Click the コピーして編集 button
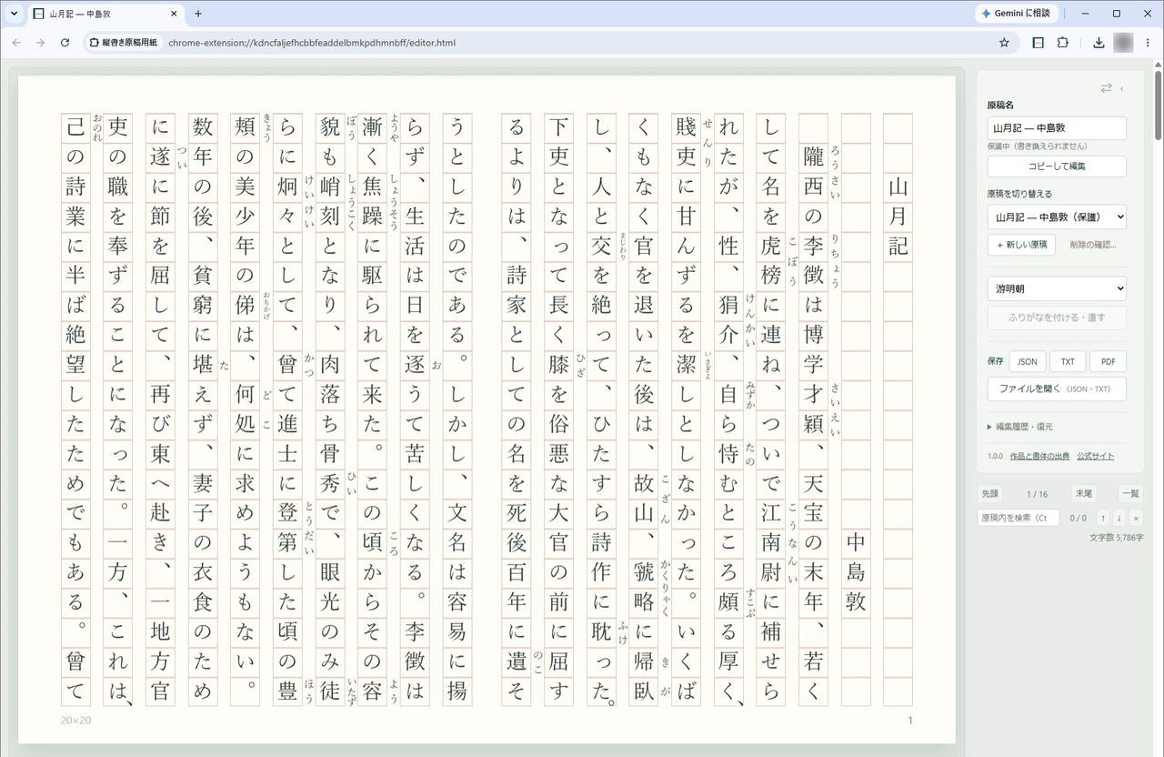The image size is (1164, 757). pyautogui.click(x=1057, y=167)
